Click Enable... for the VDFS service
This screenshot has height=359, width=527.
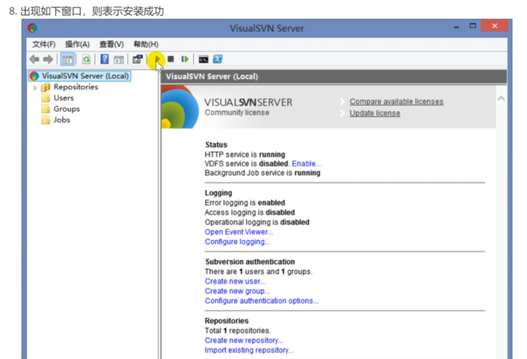pyautogui.click(x=306, y=164)
